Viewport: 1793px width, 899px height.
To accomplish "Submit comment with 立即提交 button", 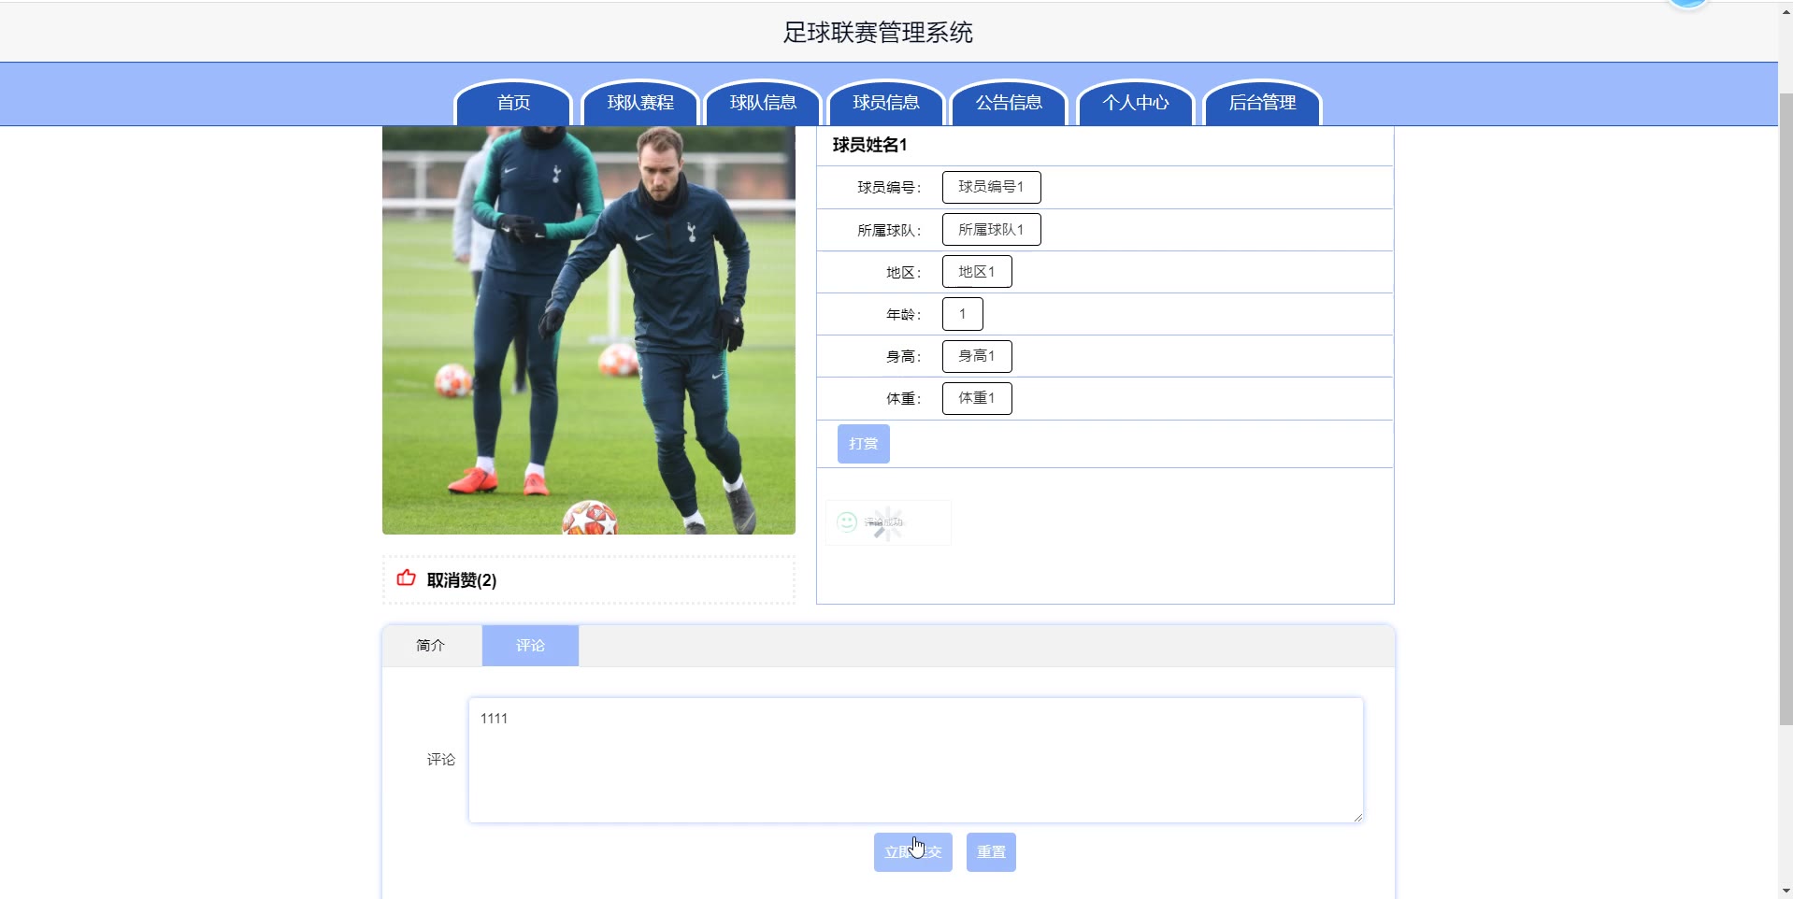I will click(913, 852).
